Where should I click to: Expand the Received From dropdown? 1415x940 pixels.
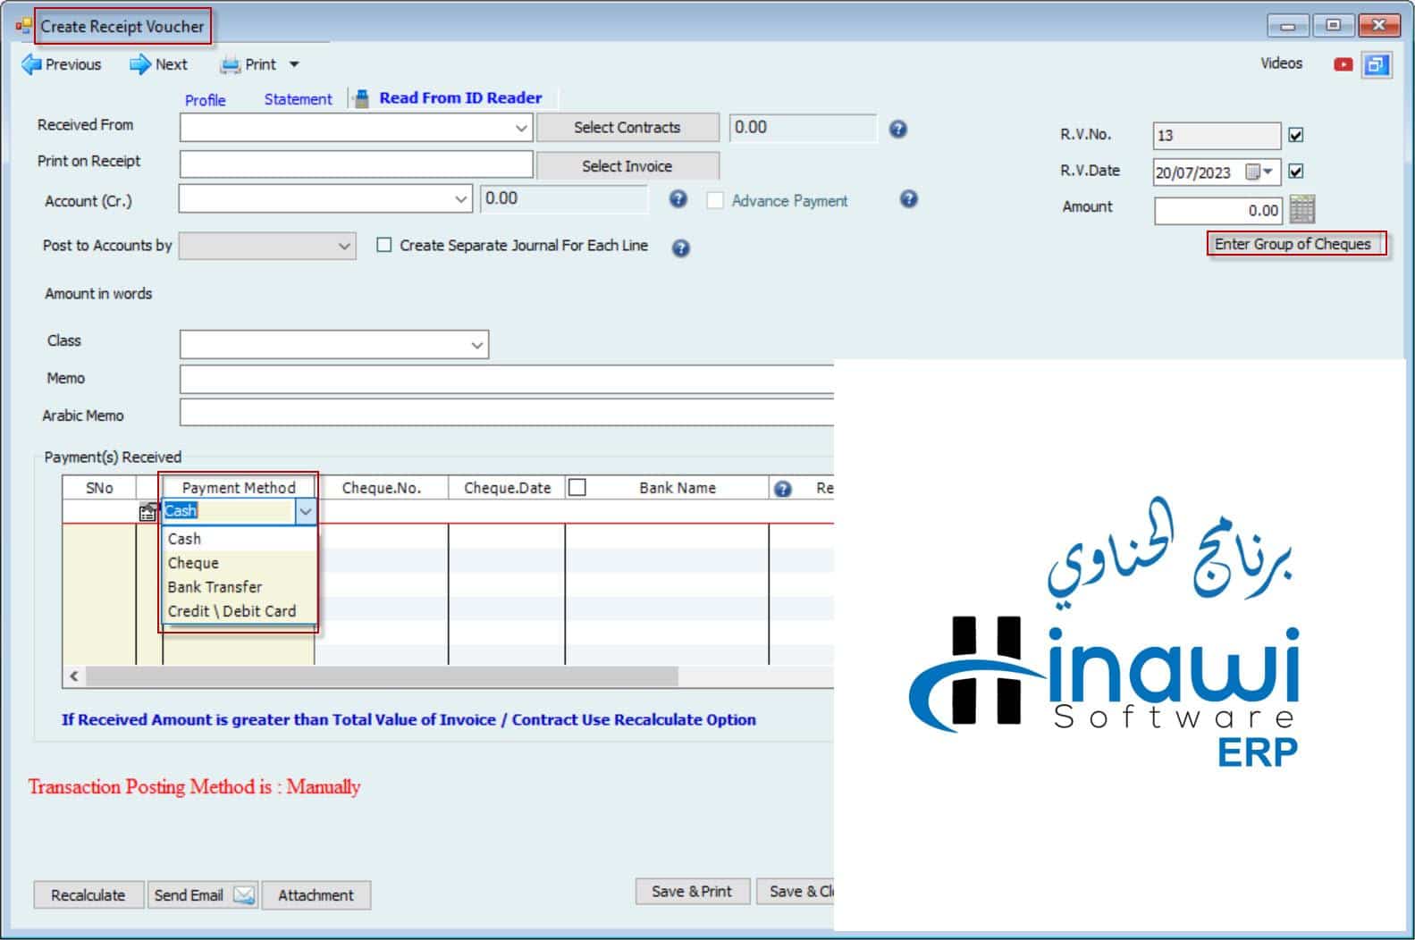pos(521,128)
